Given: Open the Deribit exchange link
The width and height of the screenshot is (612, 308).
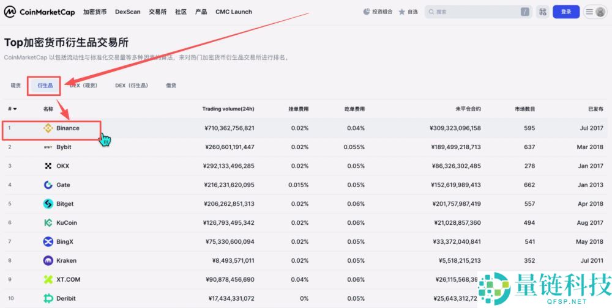Looking at the screenshot, I should (x=66, y=299).
